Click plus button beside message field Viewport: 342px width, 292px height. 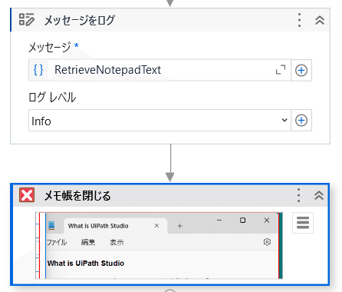tap(301, 70)
